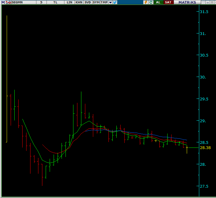This screenshot has height=198, width=216.
Task: Select the yellow cross marker on chart
Action: (x=156, y=141)
